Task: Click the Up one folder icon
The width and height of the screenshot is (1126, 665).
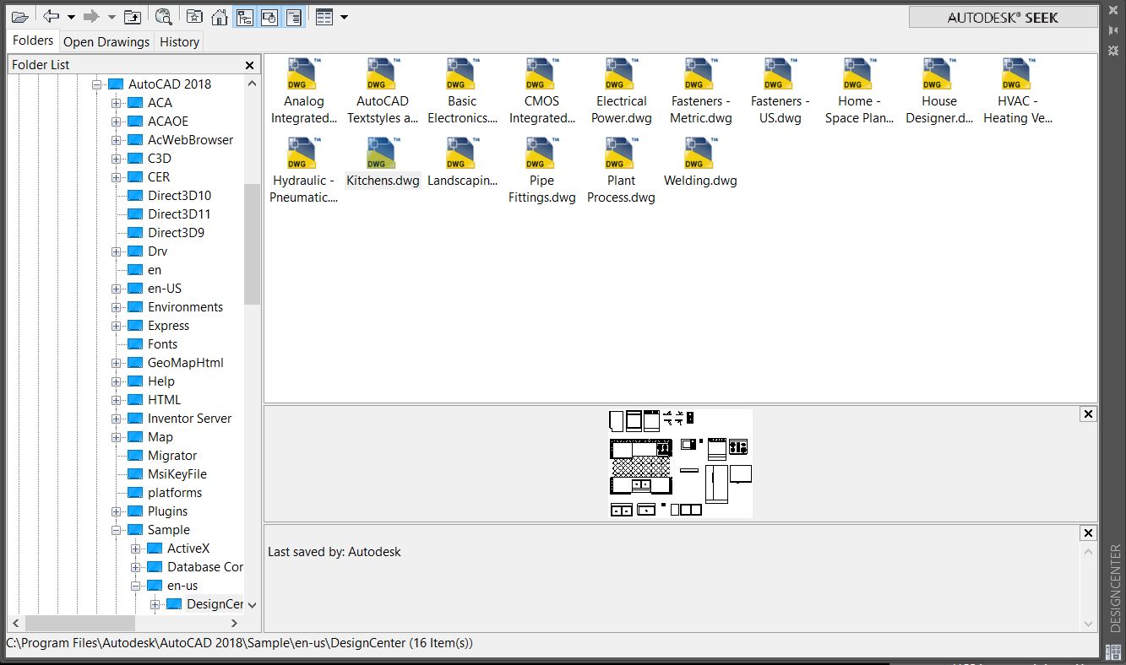Action: point(133,17)
